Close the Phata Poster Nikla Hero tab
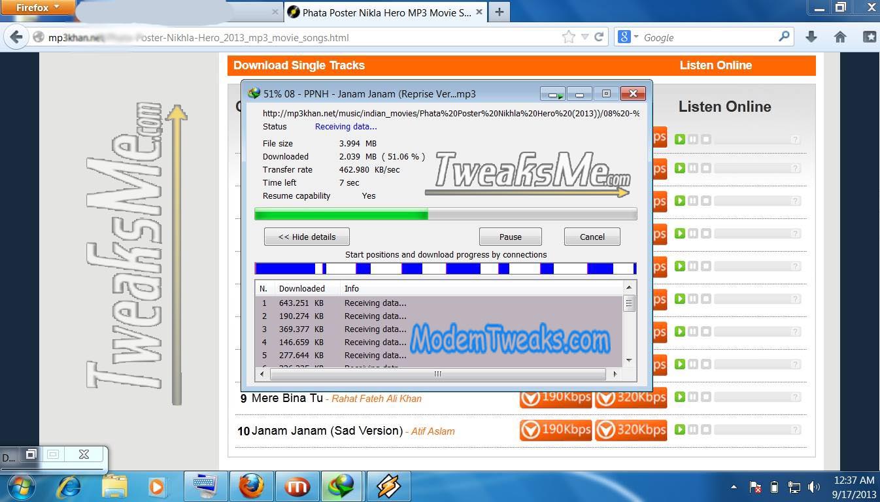This screenshot has height=502, width=880. [x=480, y=12]
